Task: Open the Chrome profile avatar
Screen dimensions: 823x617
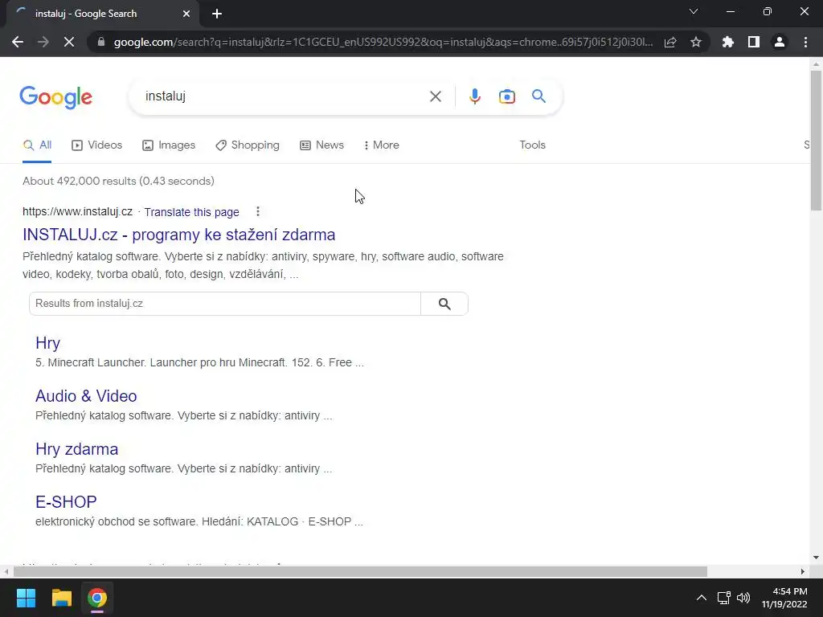Action: pos(780,42)
